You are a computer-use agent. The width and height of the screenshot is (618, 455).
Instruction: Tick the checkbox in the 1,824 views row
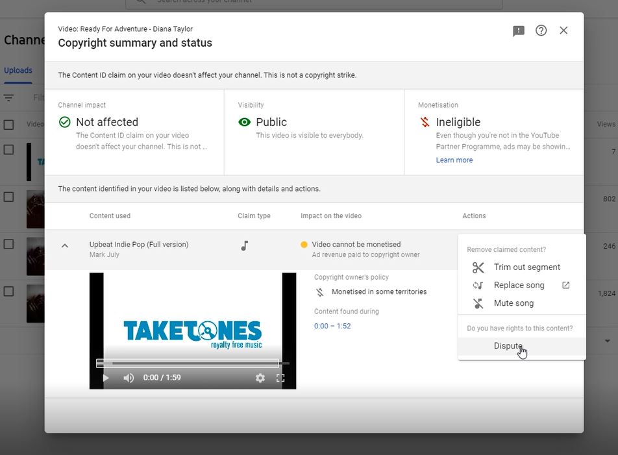(8, 291)
